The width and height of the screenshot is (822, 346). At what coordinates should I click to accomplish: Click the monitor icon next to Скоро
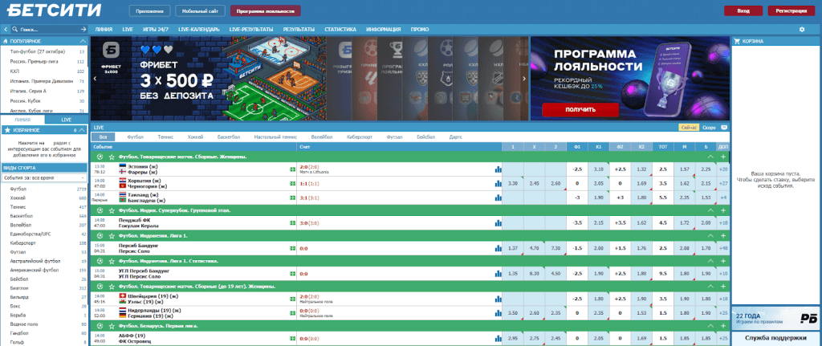pyautogui.click(x=724, y=127)
